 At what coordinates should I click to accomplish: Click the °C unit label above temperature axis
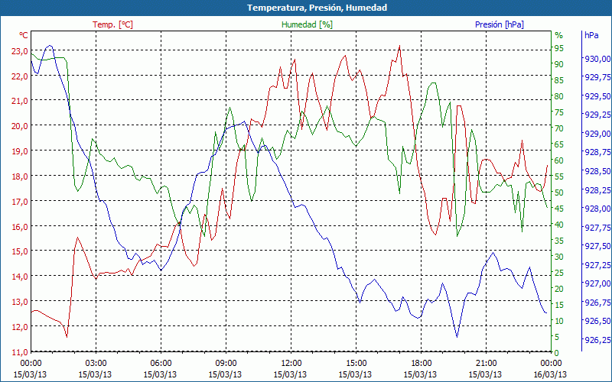[x=24, y=35]
